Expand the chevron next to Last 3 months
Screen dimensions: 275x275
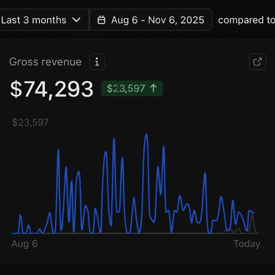coord(77,20)
